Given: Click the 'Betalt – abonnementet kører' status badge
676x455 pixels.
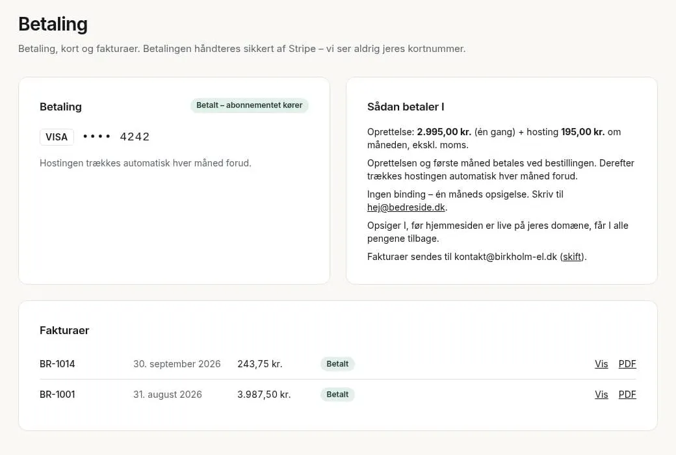Looking at the screenshot, I should point(249,105).
